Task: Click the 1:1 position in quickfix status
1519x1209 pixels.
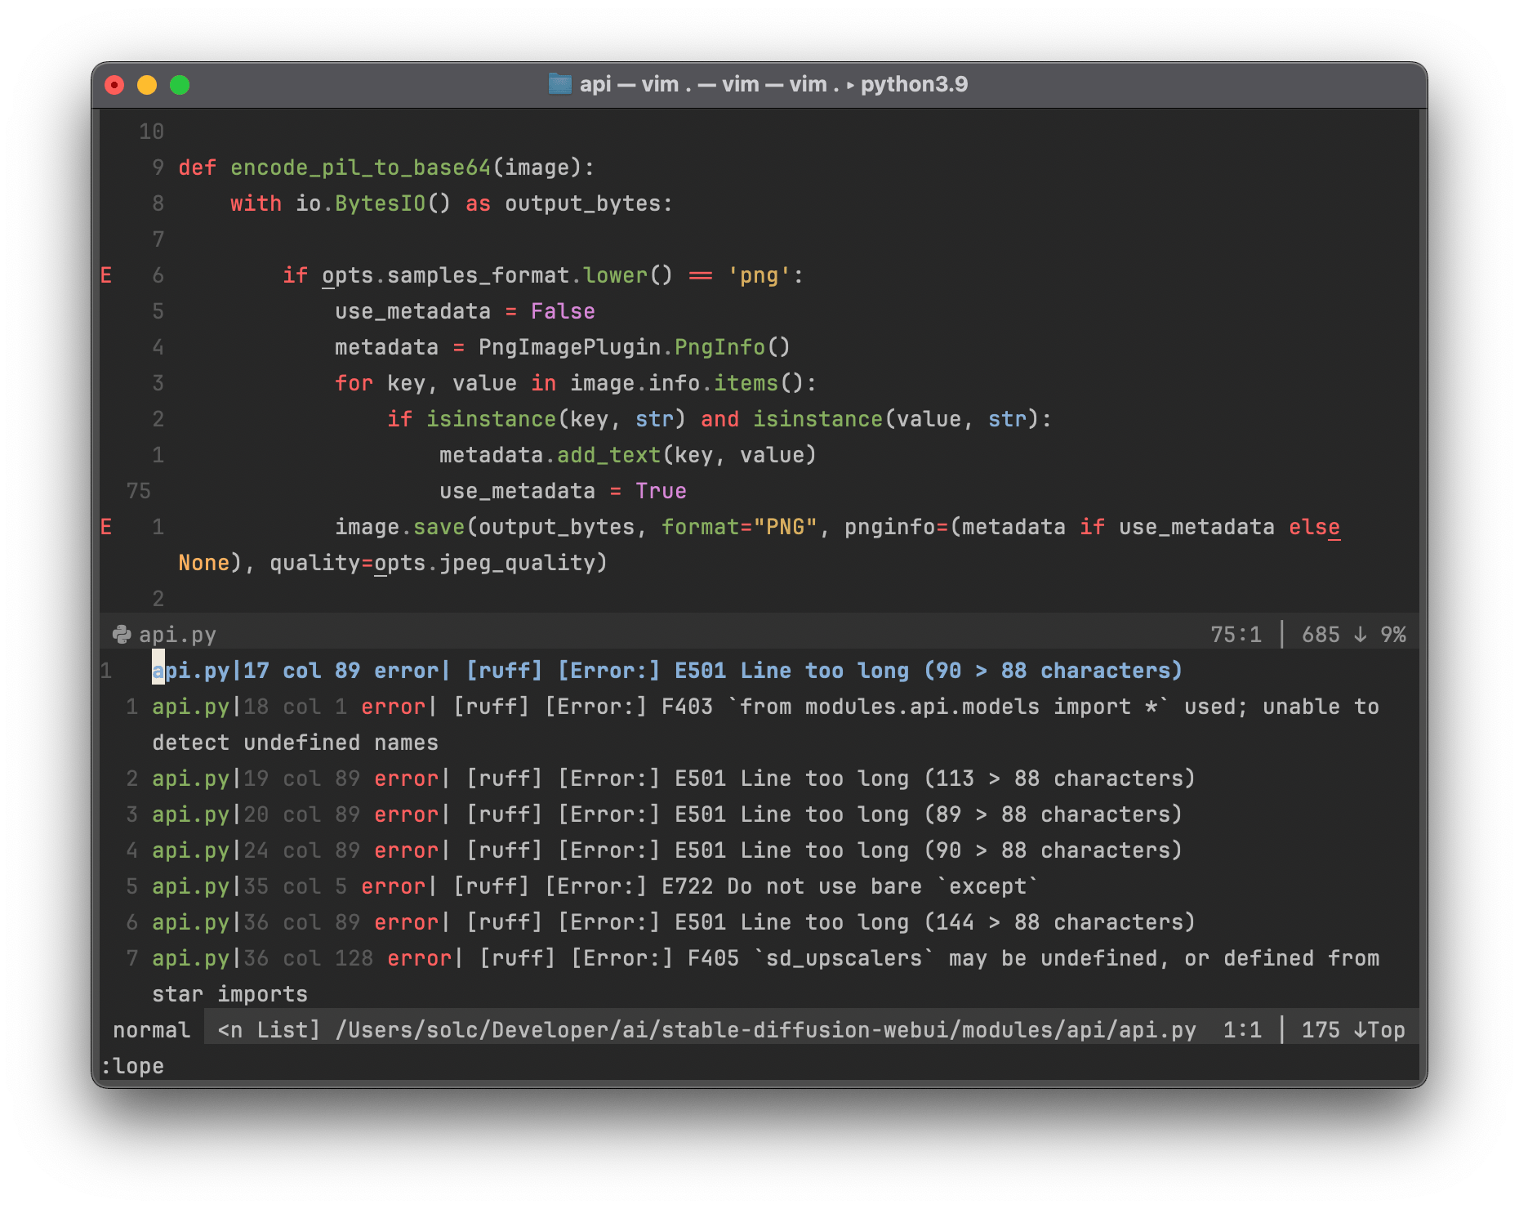Action: click(x=1242, y=1030)
